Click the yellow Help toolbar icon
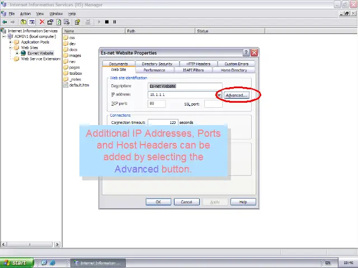 click(x=77, y=22)
